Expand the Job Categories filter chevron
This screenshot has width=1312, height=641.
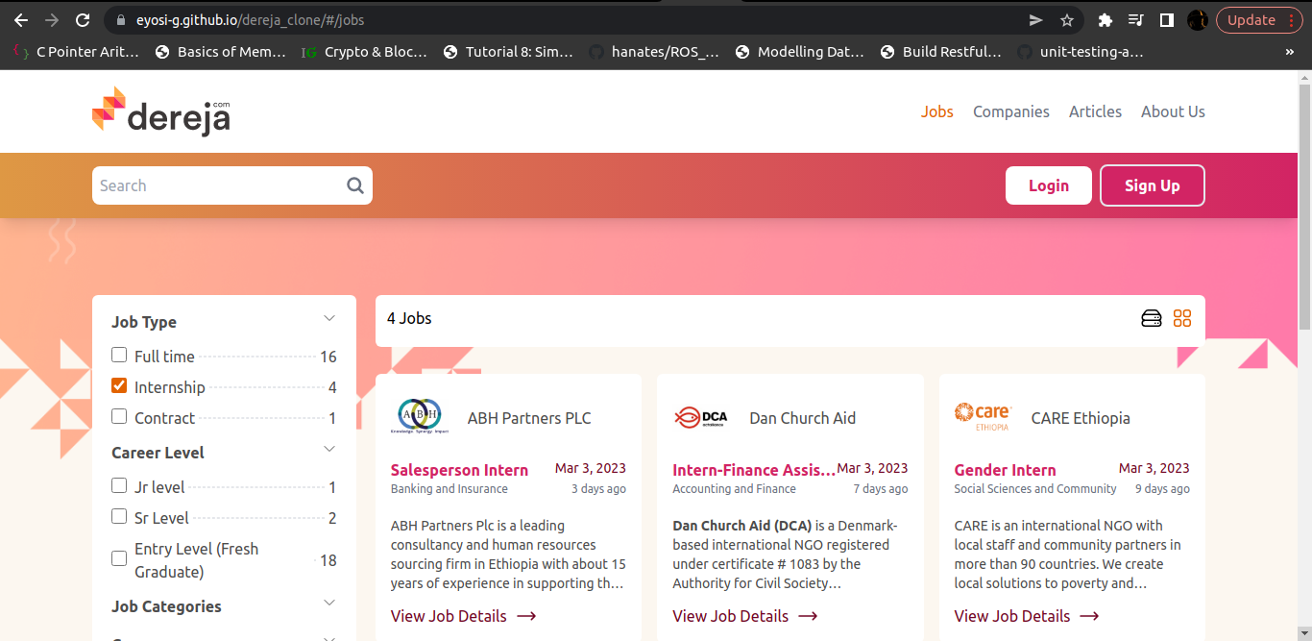(x=329, y=603)
